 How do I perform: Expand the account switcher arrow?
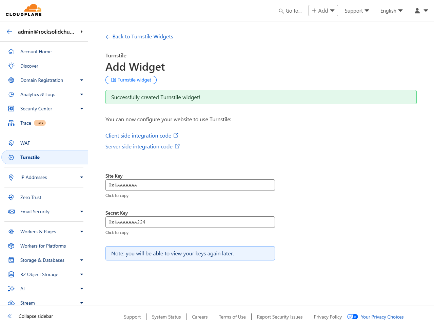tap(82, 32)
